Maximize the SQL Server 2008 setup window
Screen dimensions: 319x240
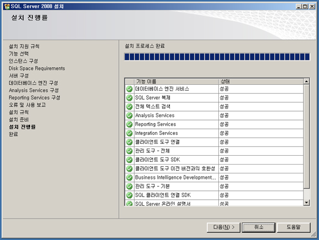pyautogui.click(x=305, y=7)
